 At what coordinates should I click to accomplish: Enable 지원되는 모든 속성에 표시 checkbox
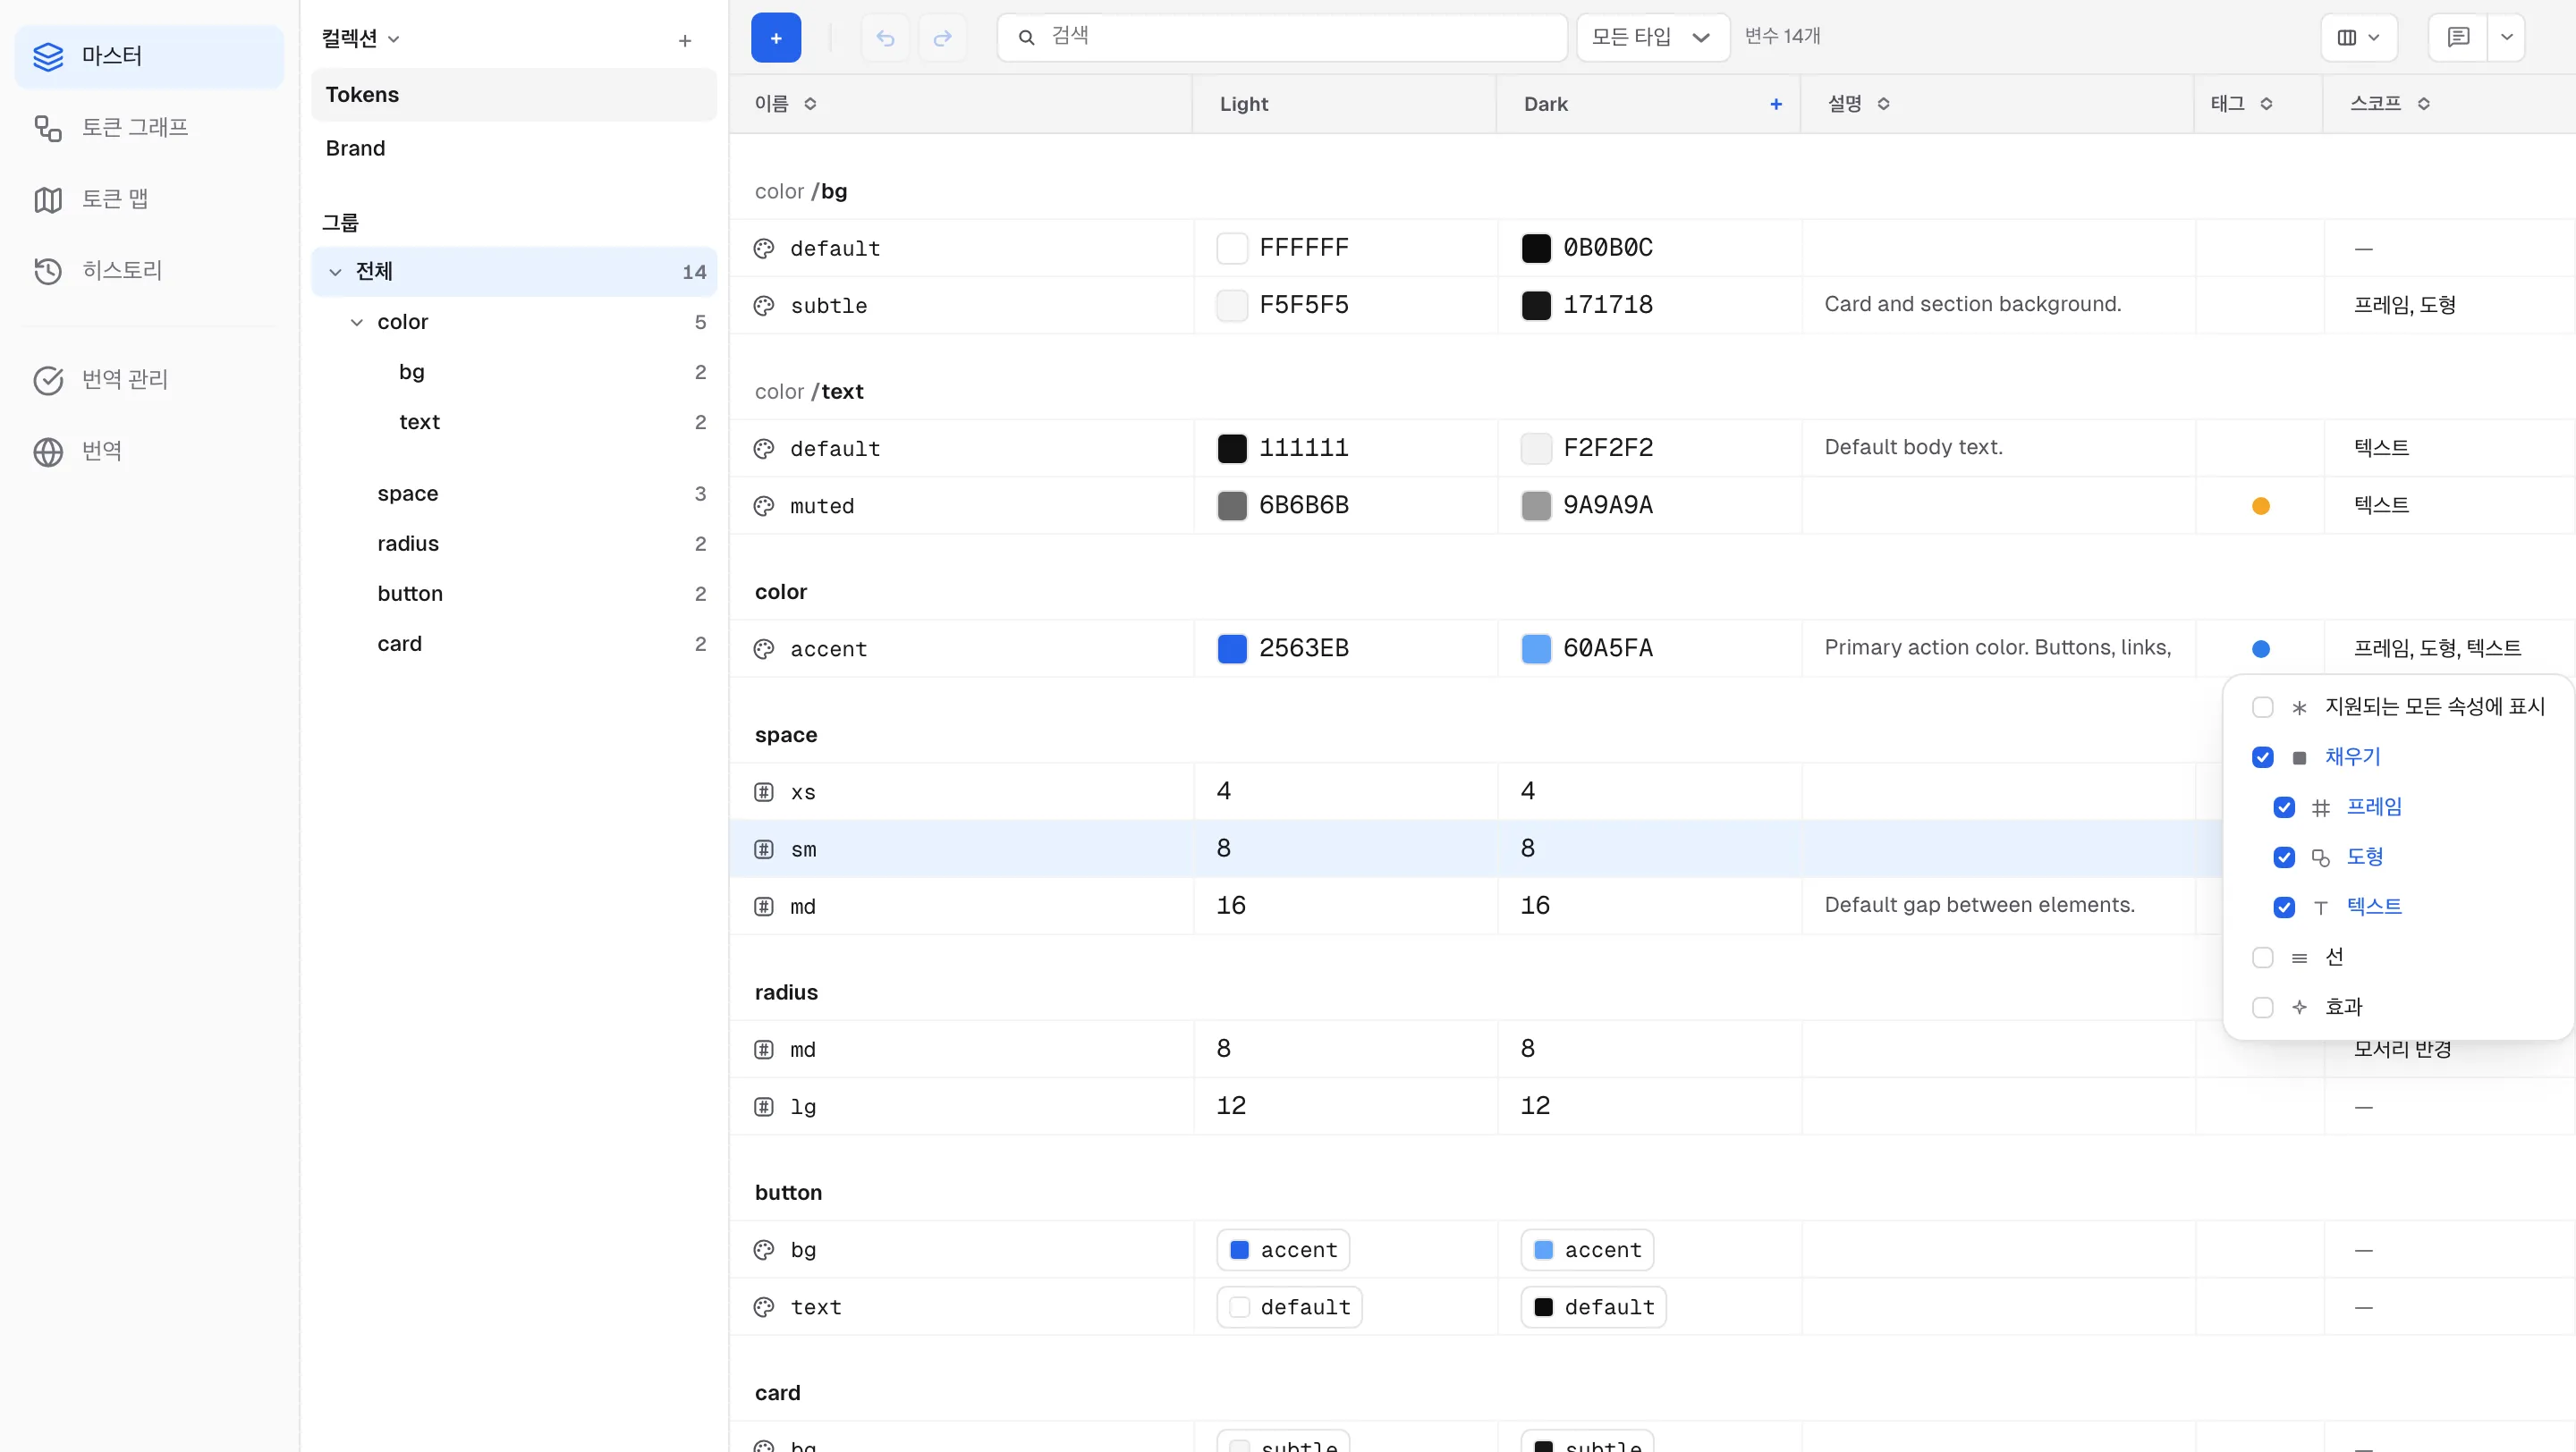pyautogui.click(x=2262, y=707)
